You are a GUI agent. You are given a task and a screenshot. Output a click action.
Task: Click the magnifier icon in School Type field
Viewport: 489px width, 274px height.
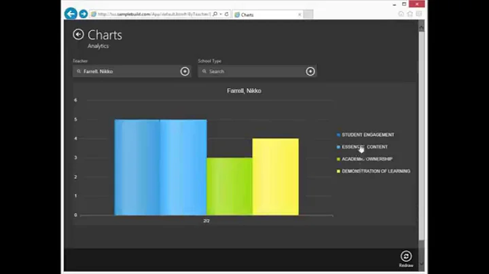click(x=204, y=71)
